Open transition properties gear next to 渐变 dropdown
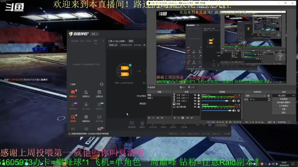Viewport: 298px width, 167px height. 268,96
